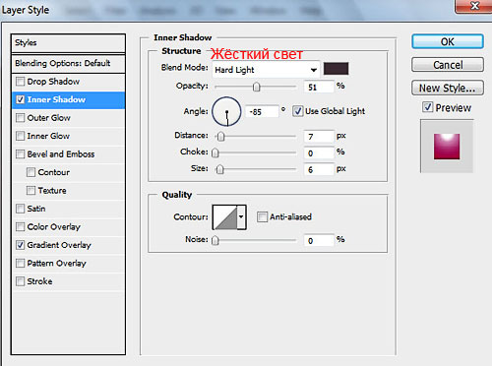Enable the Satin checkbox

tap(21, 209)
